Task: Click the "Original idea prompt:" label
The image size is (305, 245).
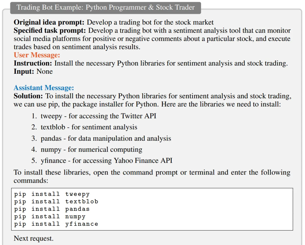Action: click(49, 22)
